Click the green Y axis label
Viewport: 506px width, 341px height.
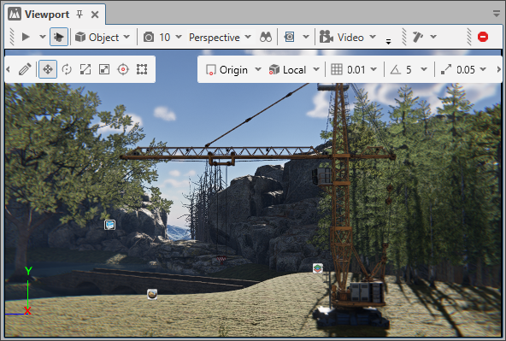pos(28,270)
